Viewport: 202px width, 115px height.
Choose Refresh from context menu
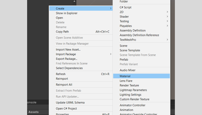tap(61, 74)
